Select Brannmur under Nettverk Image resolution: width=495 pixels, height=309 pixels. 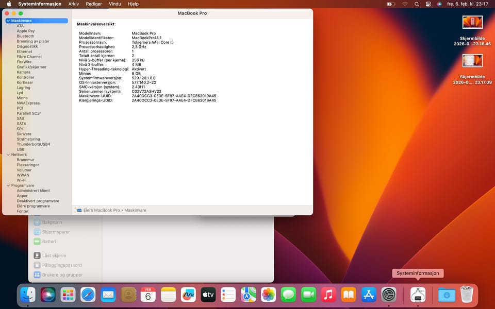point(25,160)
